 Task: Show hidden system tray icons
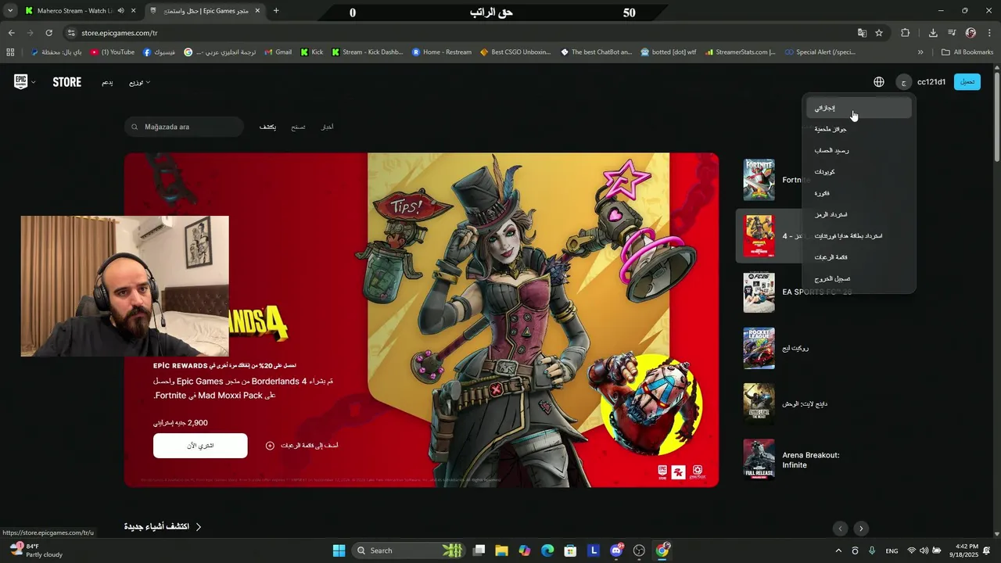839,550
